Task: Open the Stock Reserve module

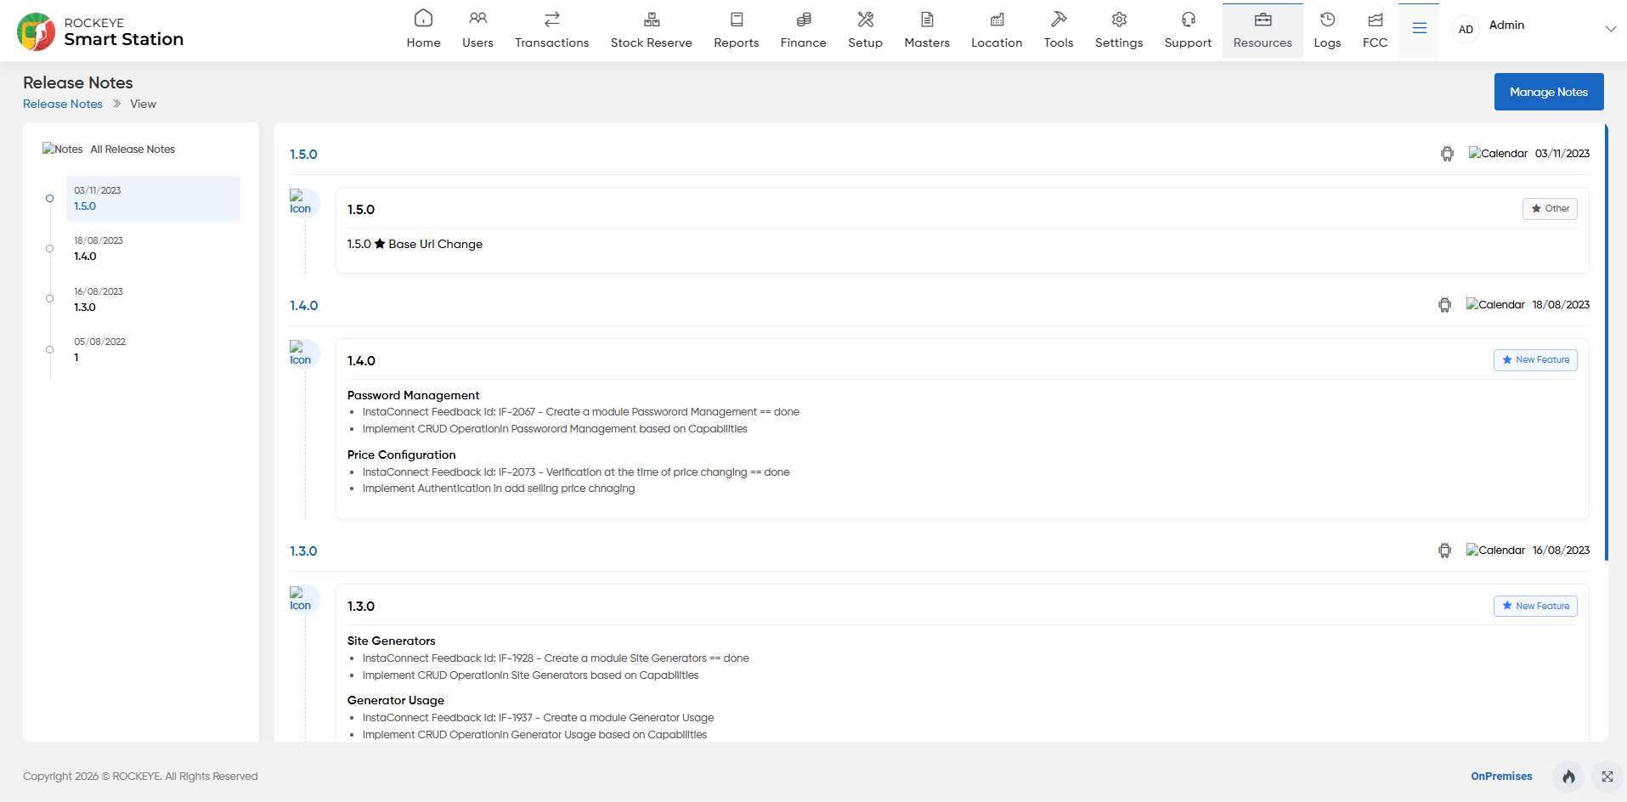Action: pos(651,30)
